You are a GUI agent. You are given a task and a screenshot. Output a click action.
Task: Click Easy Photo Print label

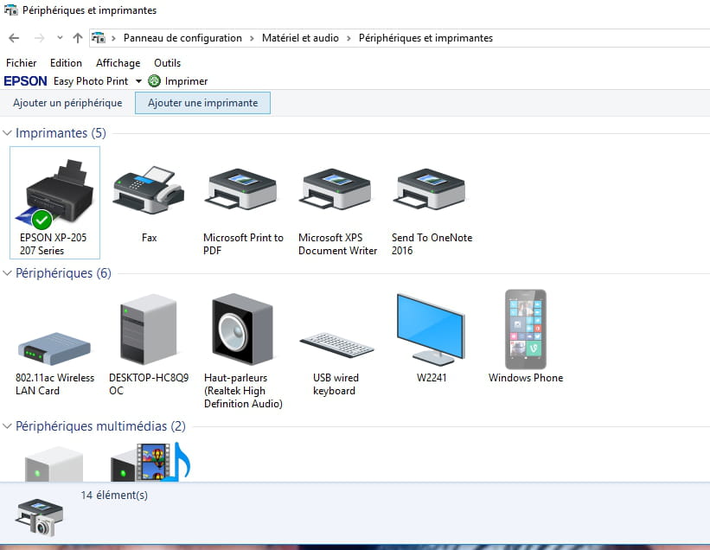(91, 81)
